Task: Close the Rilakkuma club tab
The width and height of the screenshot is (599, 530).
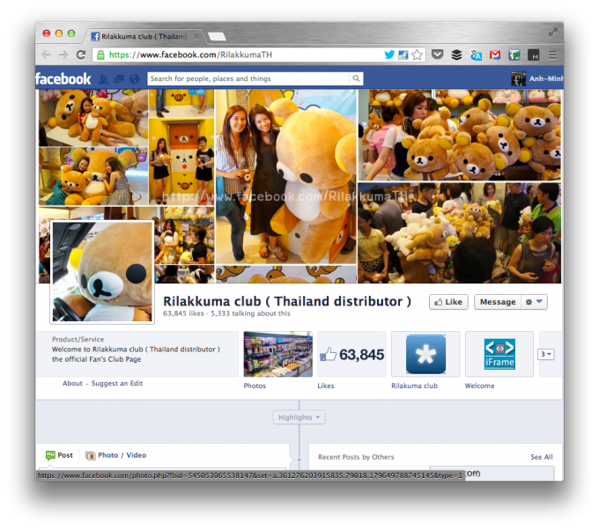Action: (x=196, y=36)
